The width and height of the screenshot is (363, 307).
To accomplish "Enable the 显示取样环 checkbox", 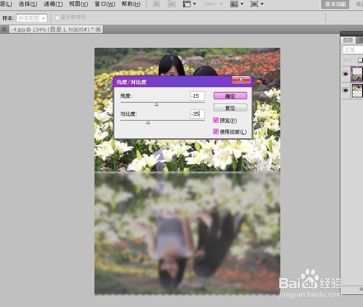I will coord(57,18).
